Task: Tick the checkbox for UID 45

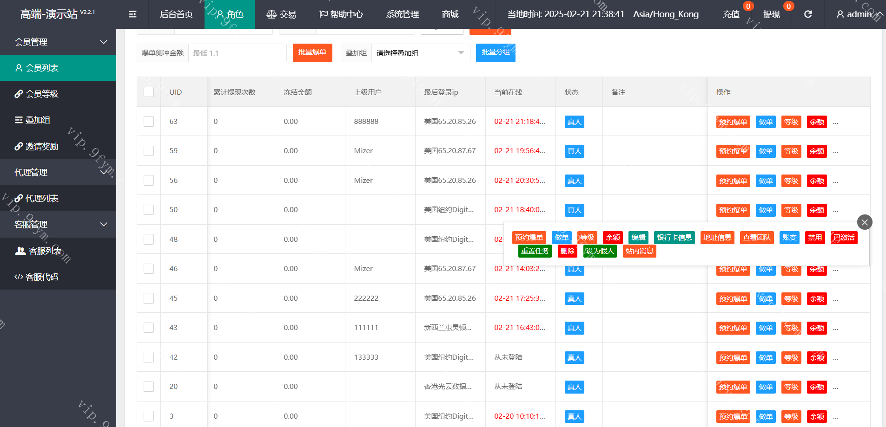Action: [x=149, y=298]
